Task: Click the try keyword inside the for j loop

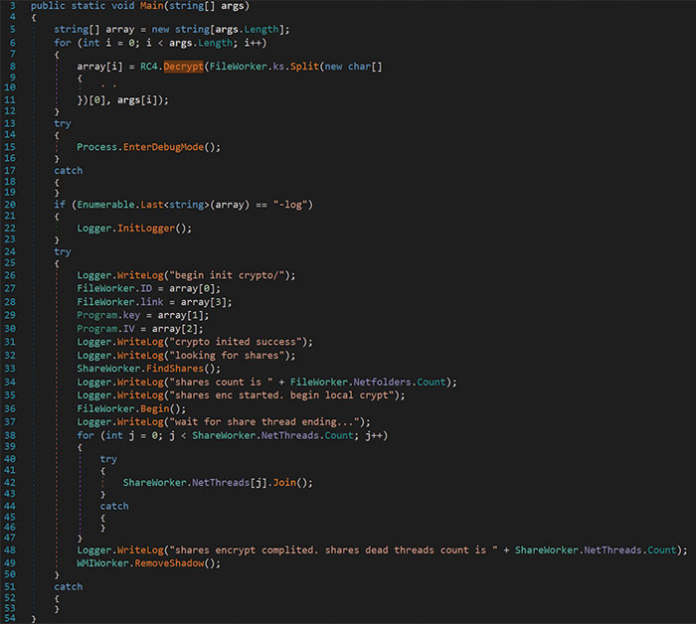Action: [108, 459]
